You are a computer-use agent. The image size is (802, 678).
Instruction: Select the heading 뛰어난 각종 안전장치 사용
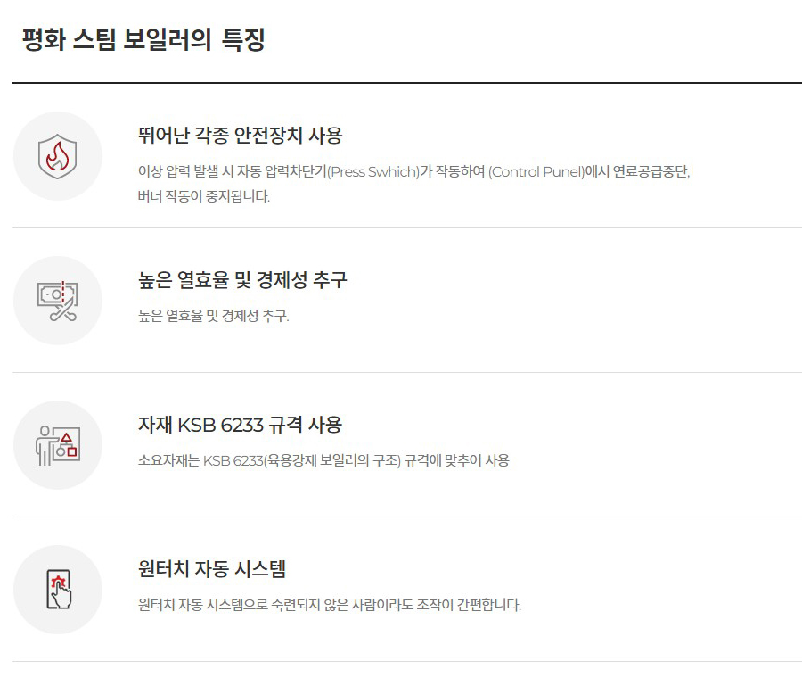pos(240,136)
